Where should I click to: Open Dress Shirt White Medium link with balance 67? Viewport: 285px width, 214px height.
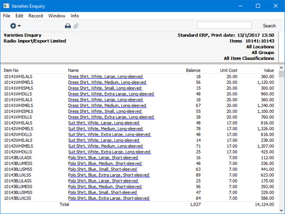tap(107, 105)
